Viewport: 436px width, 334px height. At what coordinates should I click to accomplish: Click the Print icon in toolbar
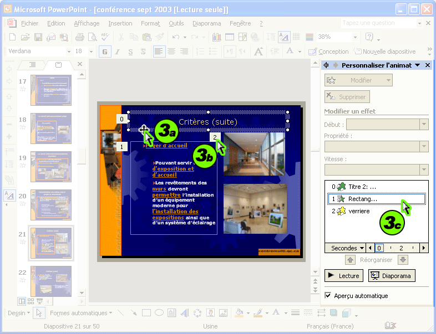click(79, 37)
